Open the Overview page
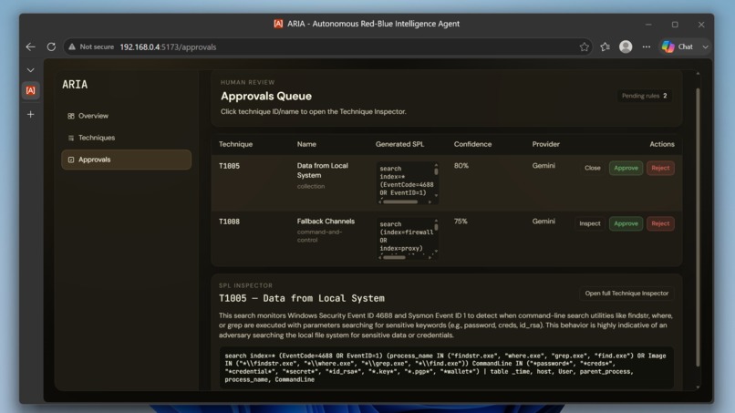This screenshot has height=413, width=735. 126,116
